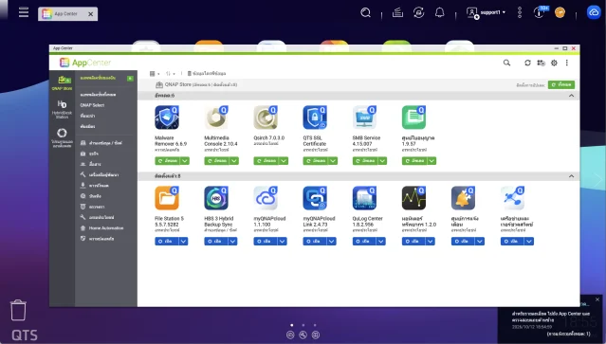Click the QuLog Center app icon

pyautogui.click(x=364, y=198)
